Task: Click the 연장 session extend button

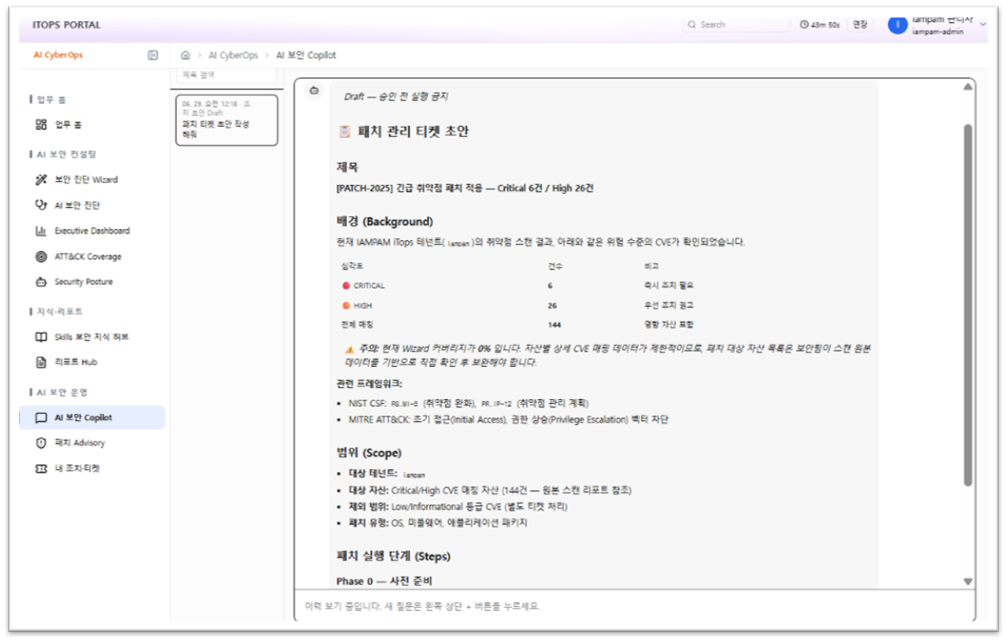Action: [x=860, y=25]
